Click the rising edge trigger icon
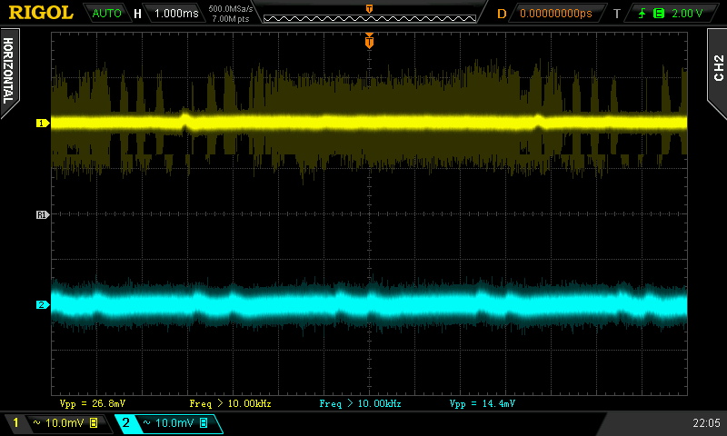The height and width of the screenshot is (436, 727). pyautogui.click(x=642, y=14)
